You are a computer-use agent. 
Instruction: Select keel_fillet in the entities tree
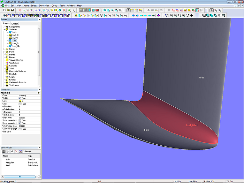(x=16, y=46)
